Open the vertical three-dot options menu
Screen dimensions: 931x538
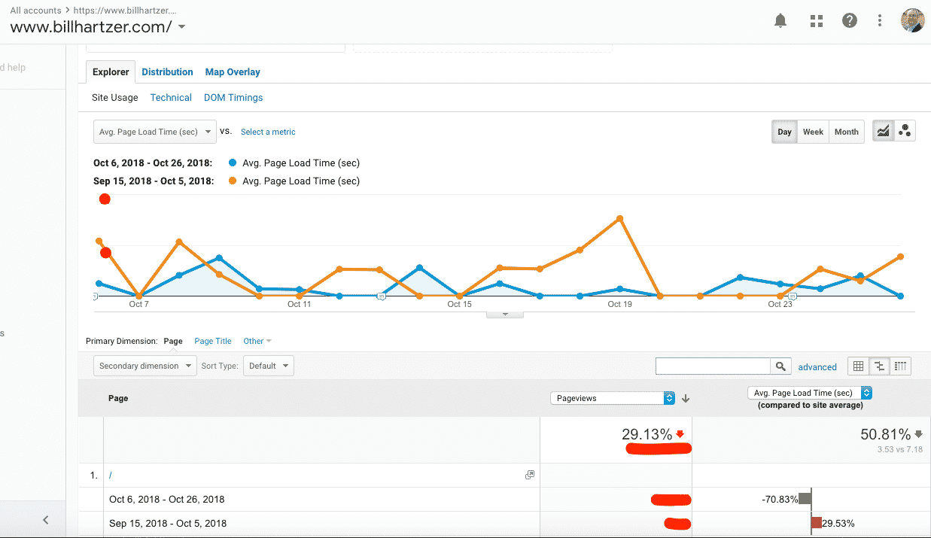[879, 21]
